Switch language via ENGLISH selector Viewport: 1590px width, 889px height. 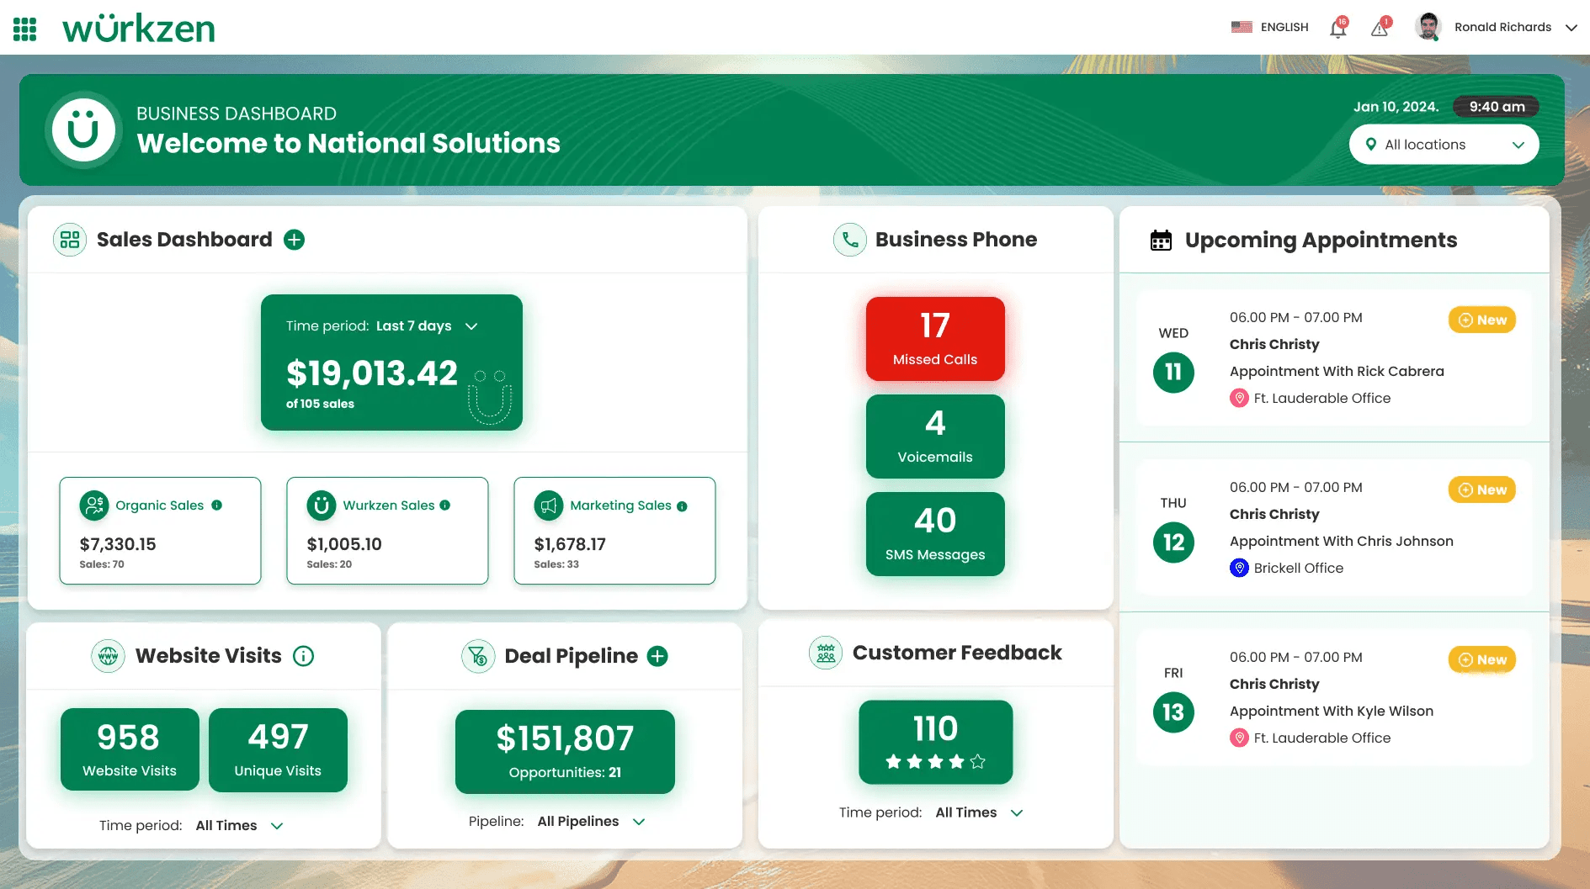point(1270,27)
